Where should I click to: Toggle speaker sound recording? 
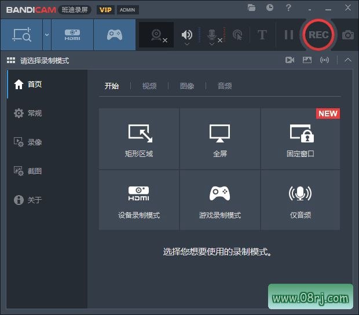click(187, 34)
